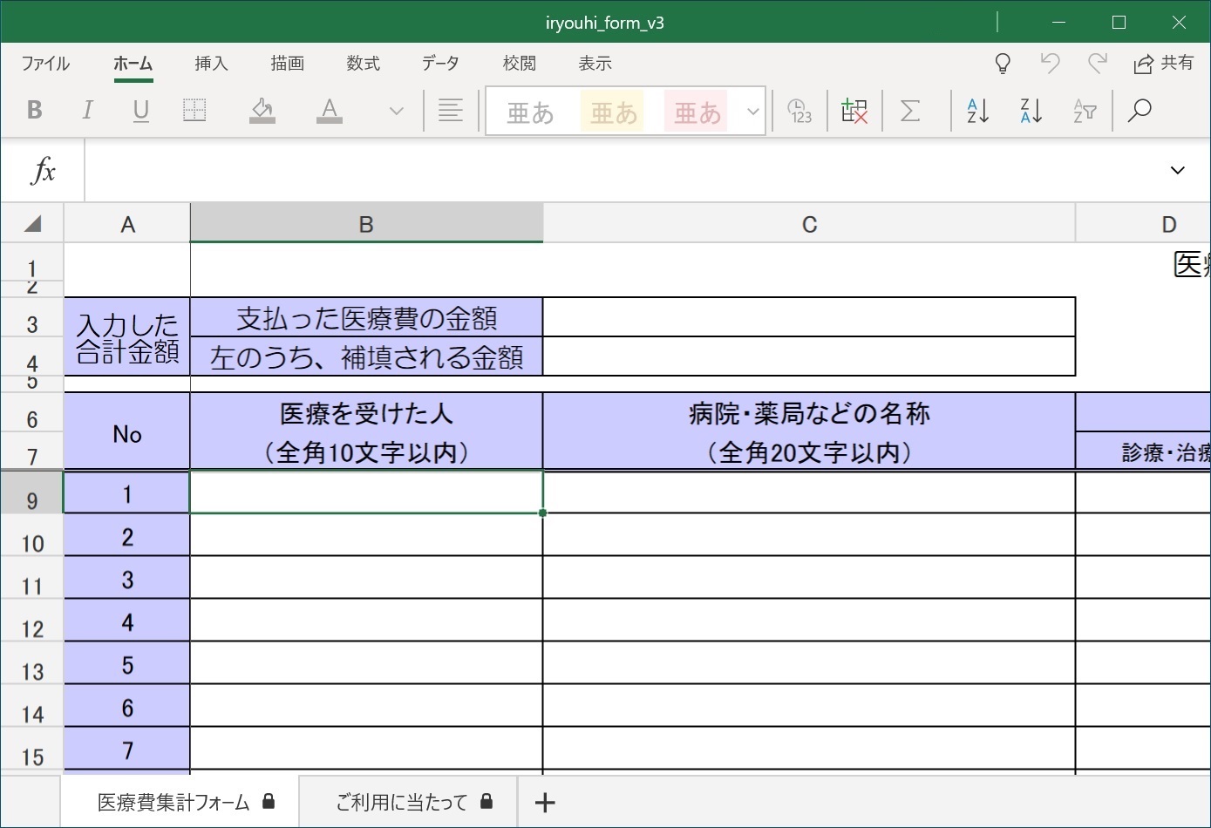Pick the fill color bucket swatch
1211x828 pixels.
click(x=262, y=110)
